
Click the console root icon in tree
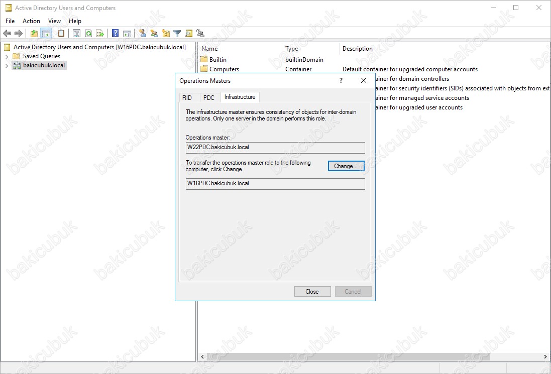(7, 47)
